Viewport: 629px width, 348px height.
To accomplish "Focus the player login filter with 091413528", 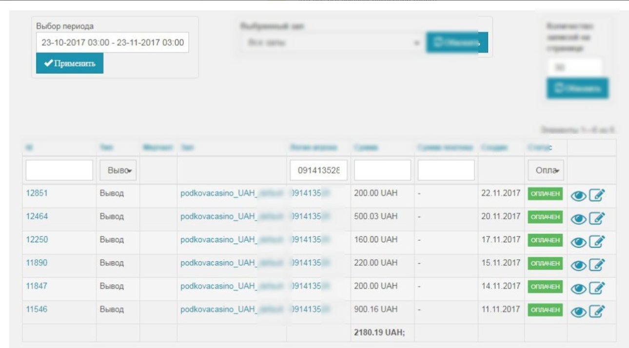I will [318, 171].
